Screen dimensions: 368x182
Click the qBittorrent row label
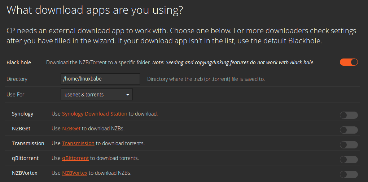(25, 158)
